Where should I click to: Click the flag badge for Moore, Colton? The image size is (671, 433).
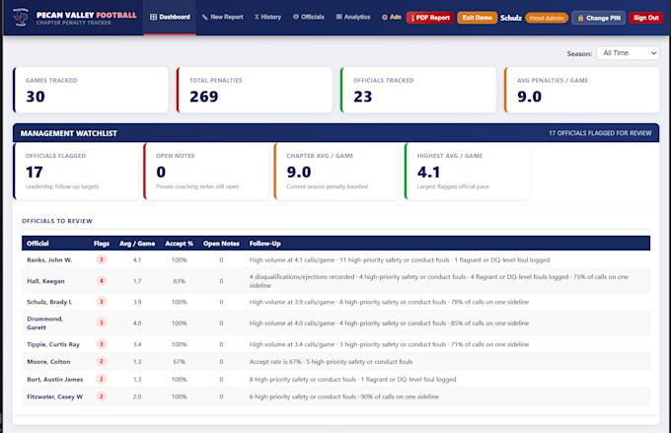point(102,362)
